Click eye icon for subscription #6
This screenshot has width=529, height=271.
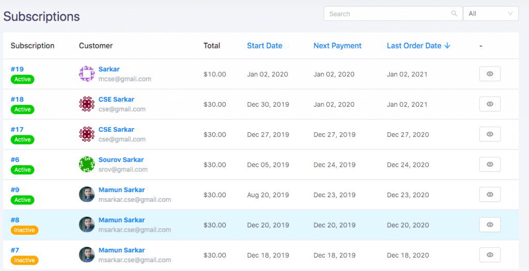(490, 165)
